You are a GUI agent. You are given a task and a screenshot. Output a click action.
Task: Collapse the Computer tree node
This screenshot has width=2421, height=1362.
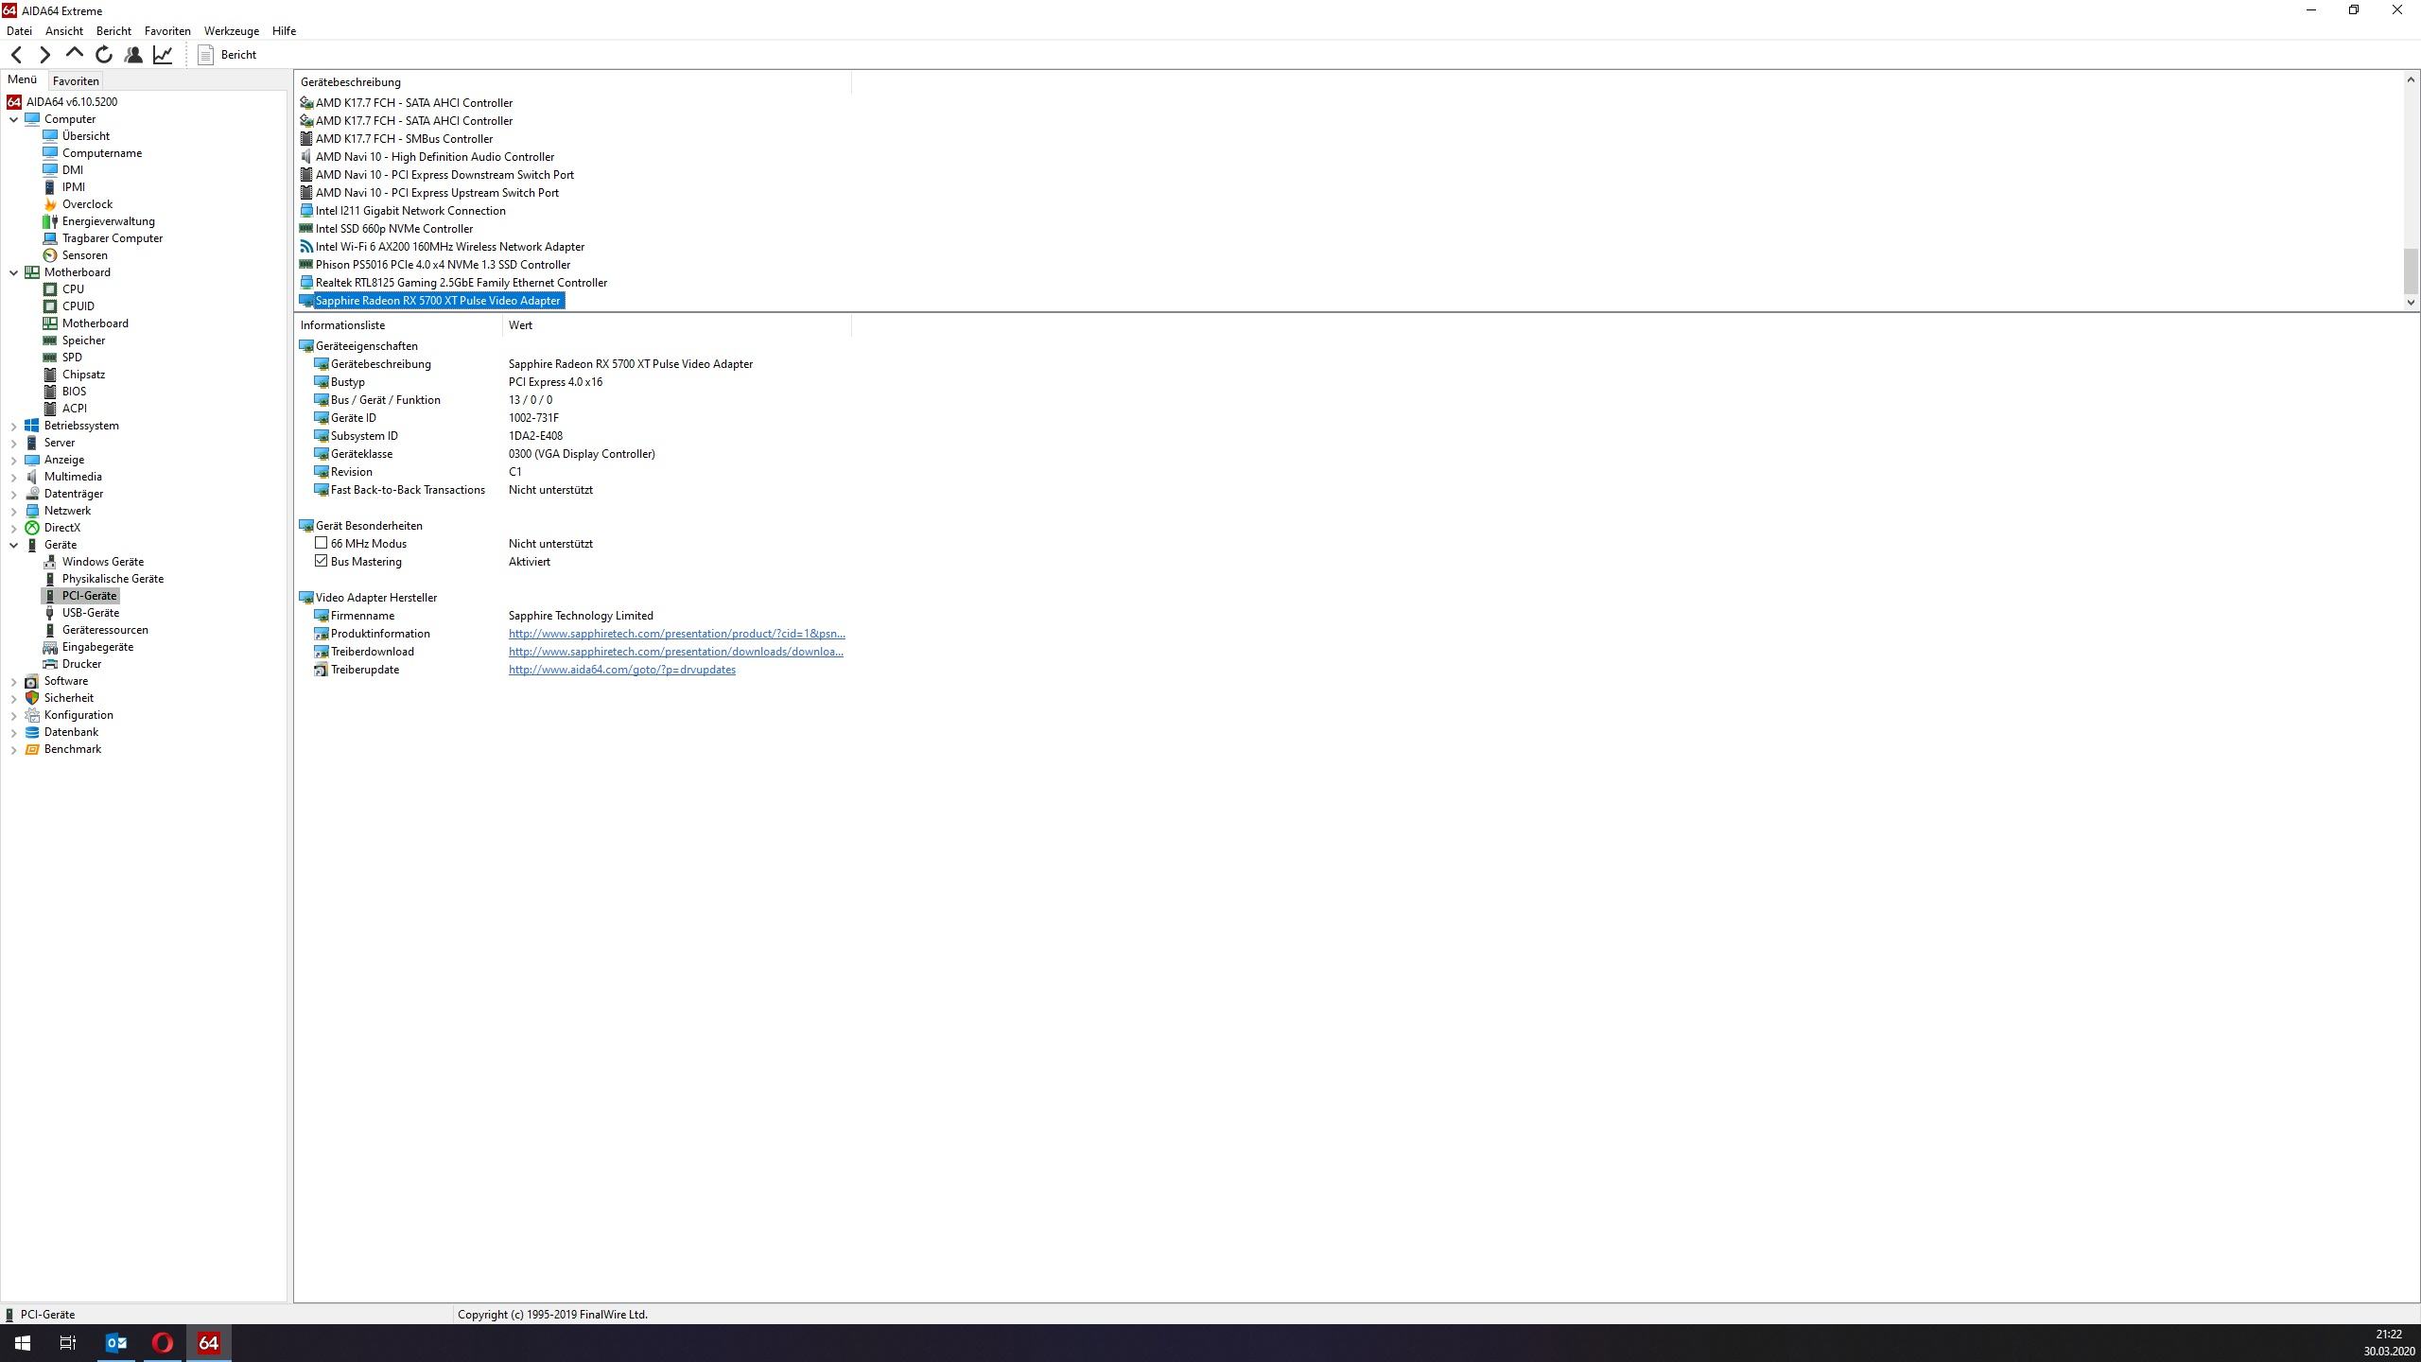click(13, 119)
